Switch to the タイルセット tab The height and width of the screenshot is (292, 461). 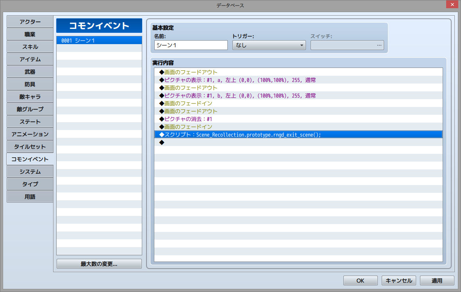point(30,147)
